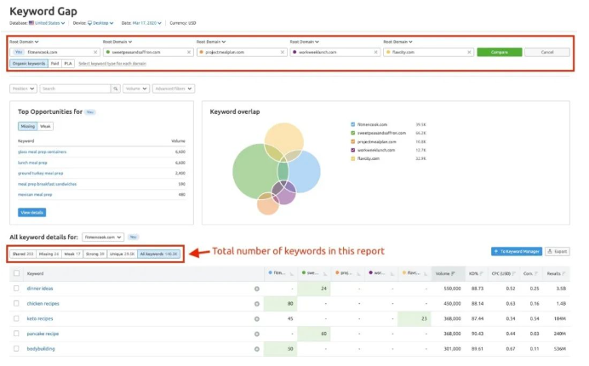The image size is (589, 366).
Task: Sort by Com. column sort icon
Action: 535,273
